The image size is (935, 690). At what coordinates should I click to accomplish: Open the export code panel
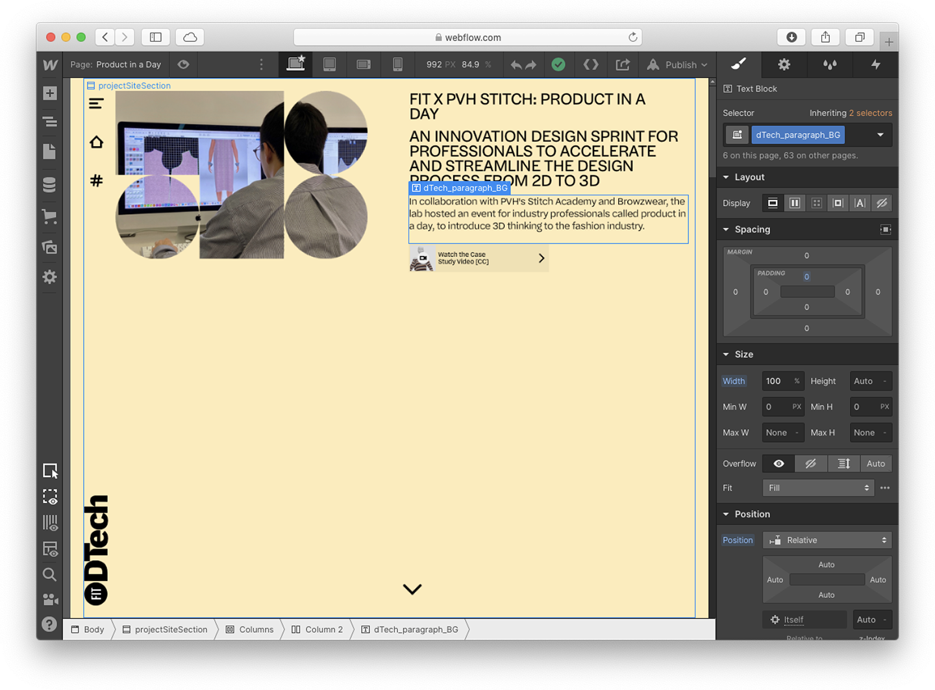pyautogui.click(x=591, y=64)
